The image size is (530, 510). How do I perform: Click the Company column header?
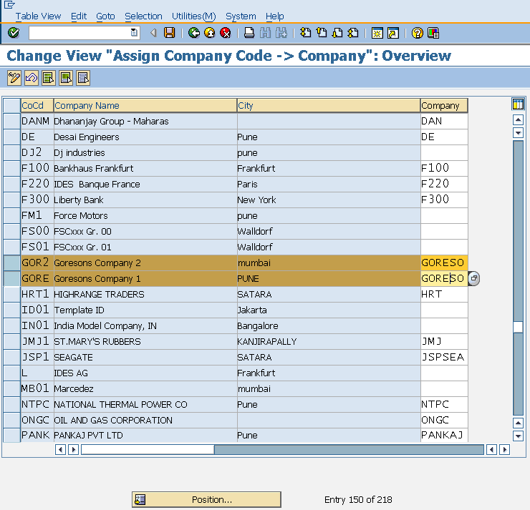tap(444, 106)
